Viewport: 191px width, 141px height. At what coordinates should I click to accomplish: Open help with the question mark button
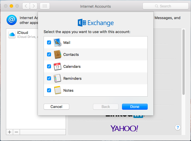[178, 127]
